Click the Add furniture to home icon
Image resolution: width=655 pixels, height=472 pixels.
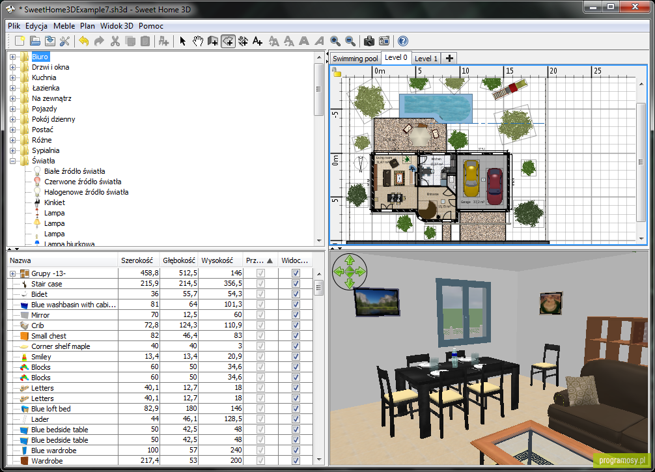(164, 41)
